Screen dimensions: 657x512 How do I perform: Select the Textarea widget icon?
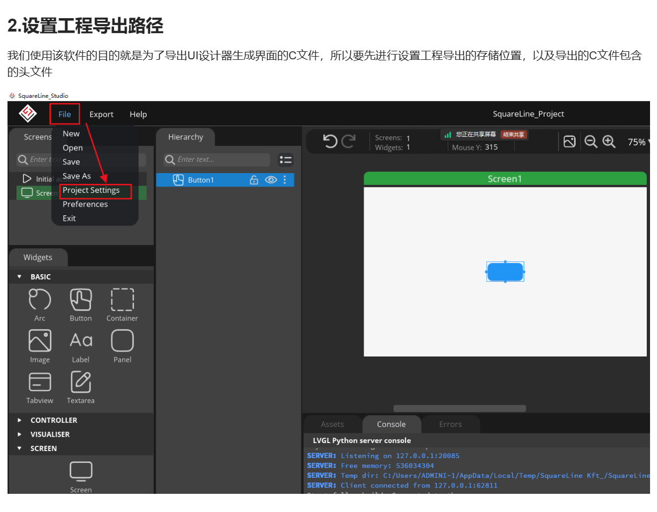(81, 382)
